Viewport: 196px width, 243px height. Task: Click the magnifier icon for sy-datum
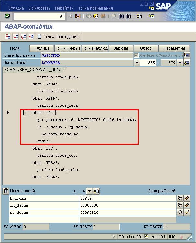coord(180,213)
